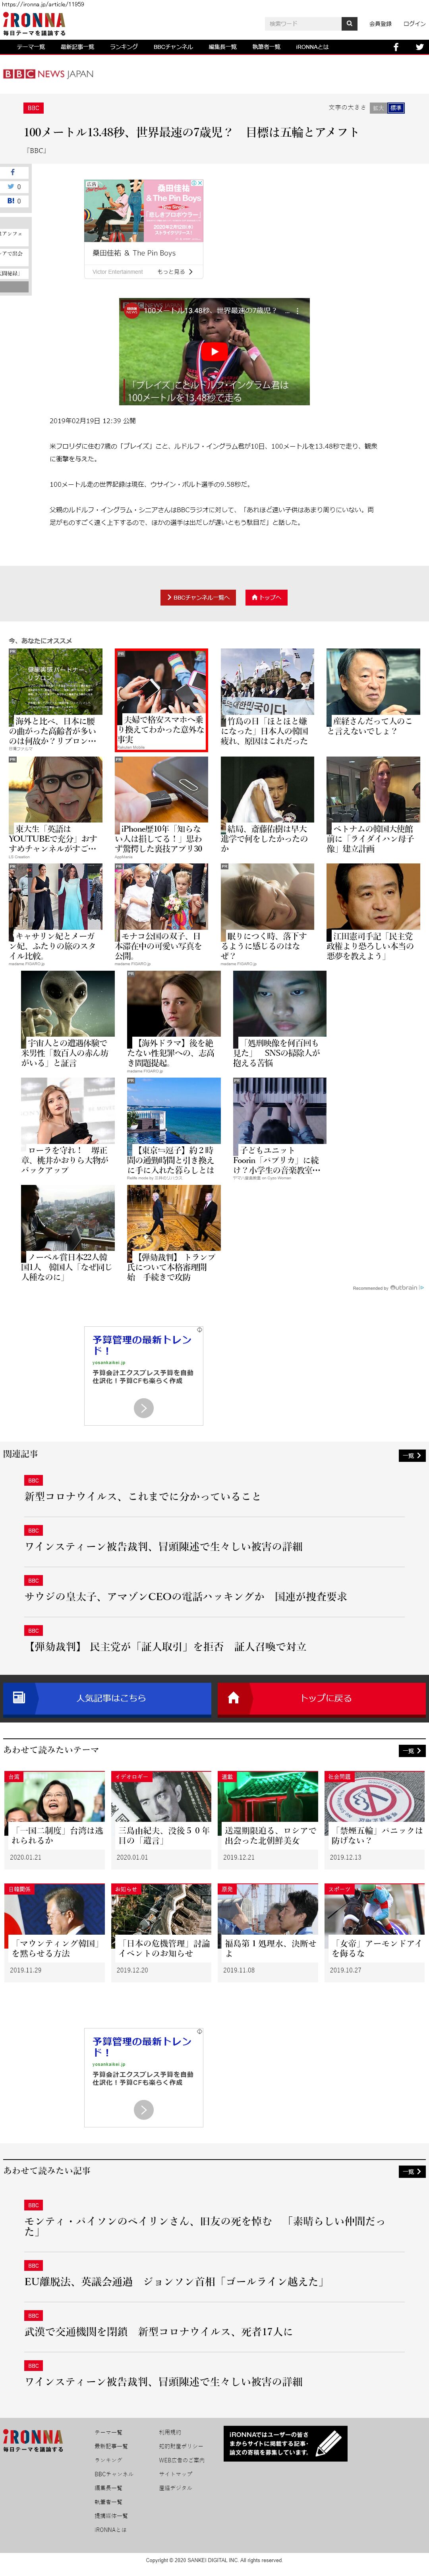Image resolution: width=429 pixels, height=2576 pixels.
Task: Open the 新型コロナウイルス related article link
Action: point(142,1496)
